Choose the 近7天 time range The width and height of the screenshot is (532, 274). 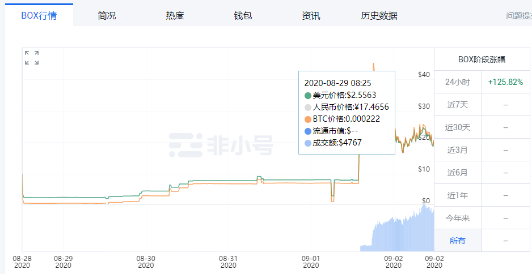pos(458,105)
